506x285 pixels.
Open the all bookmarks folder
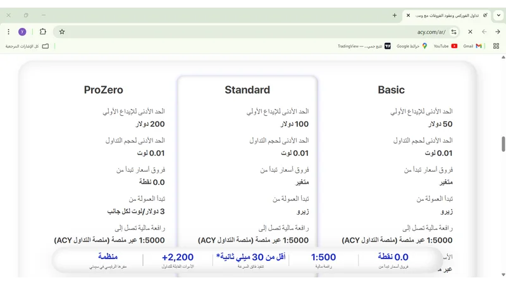27,46
